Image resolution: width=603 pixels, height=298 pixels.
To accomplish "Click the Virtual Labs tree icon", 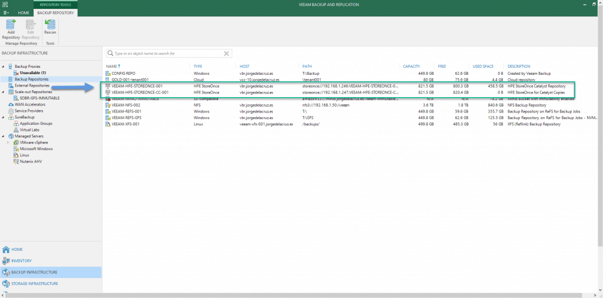I will tap(16, 130).
